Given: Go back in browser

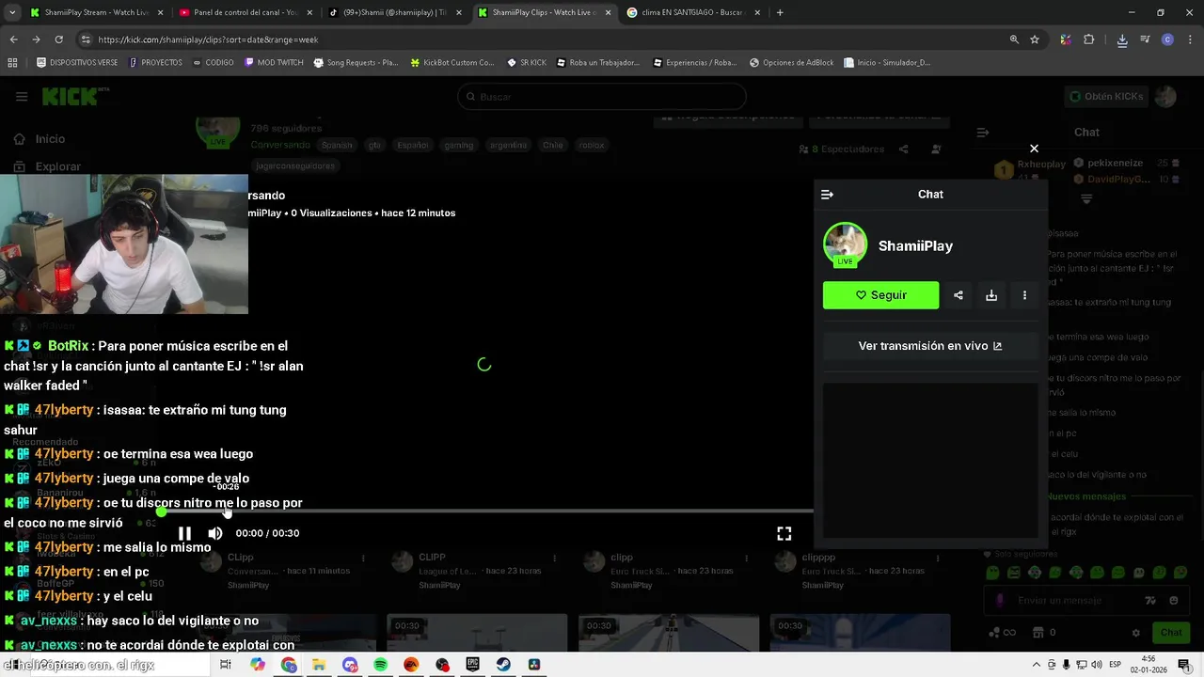Looking at the screenshot, I should point(13,39).
